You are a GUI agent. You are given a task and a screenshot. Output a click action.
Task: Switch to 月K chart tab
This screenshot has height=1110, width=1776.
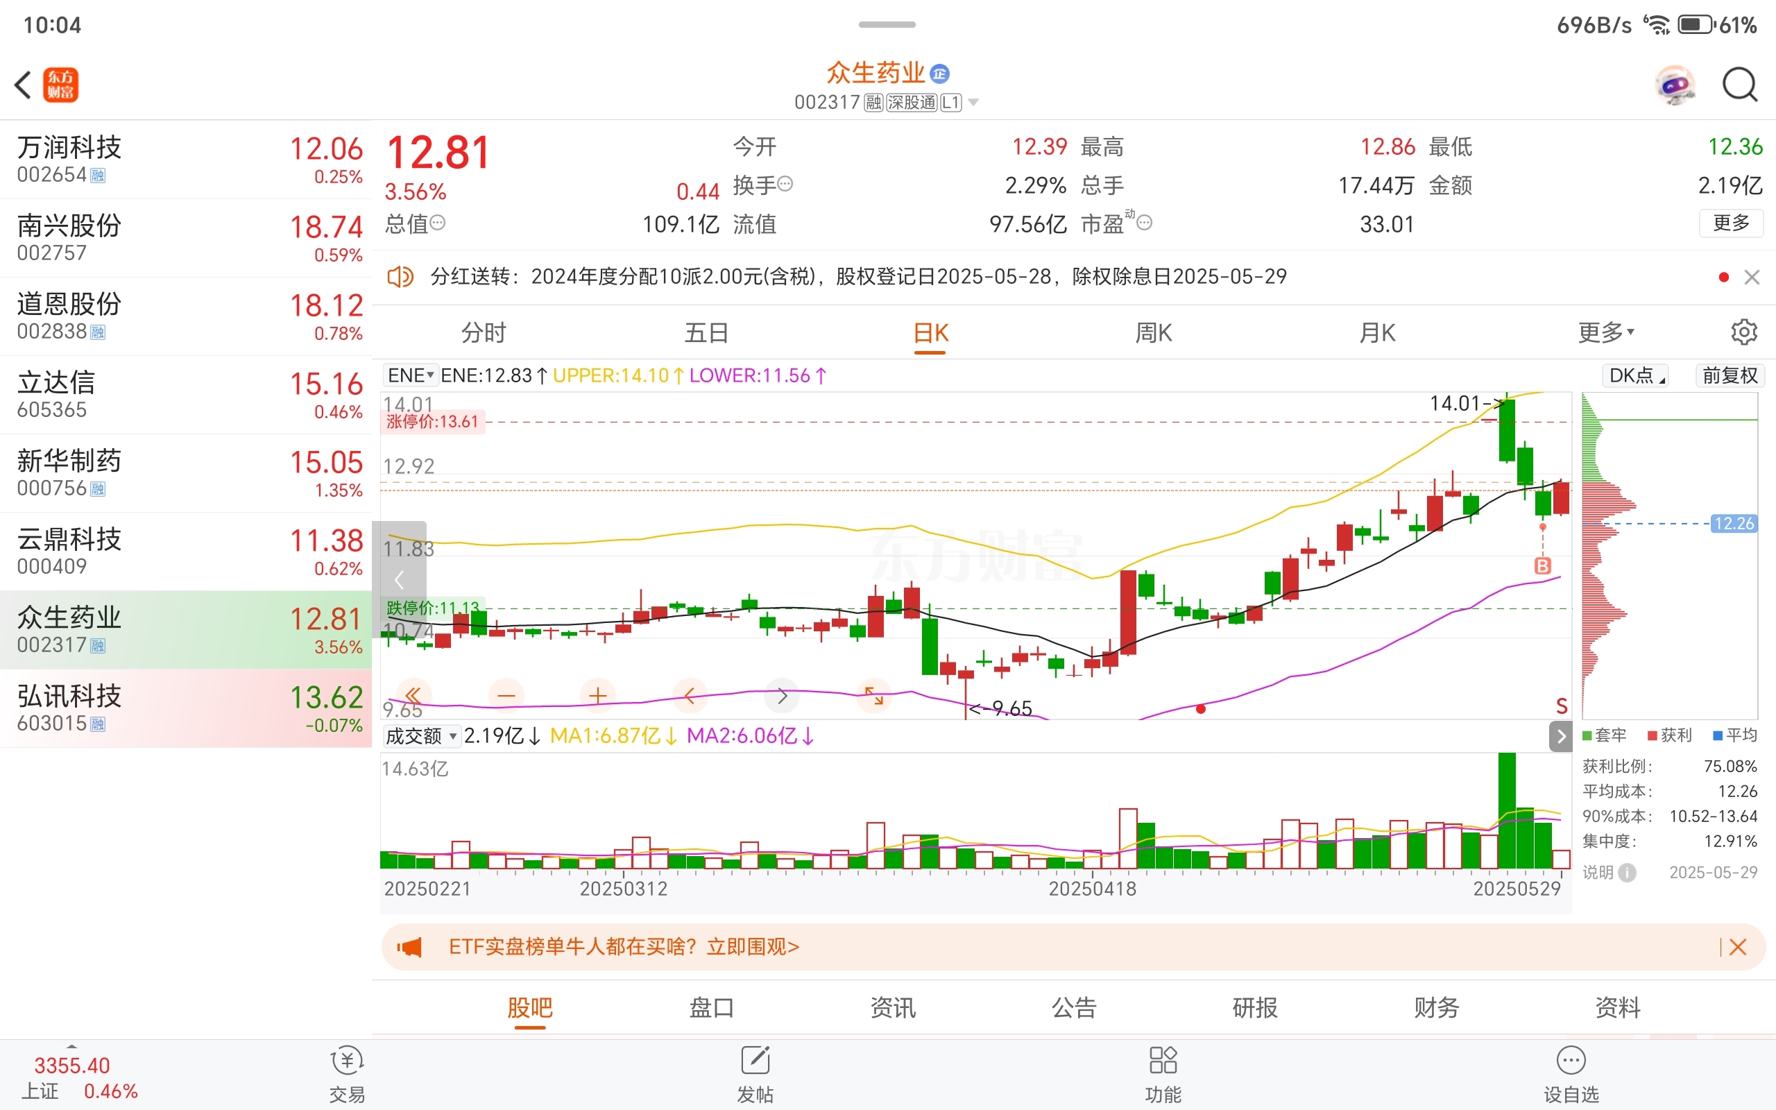click(1377, 332)
